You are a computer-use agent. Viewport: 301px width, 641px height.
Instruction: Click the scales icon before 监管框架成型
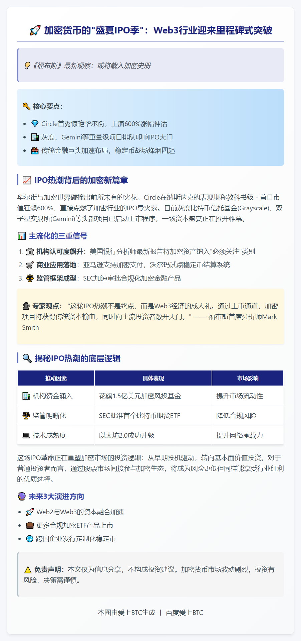[x=30, y=278]
